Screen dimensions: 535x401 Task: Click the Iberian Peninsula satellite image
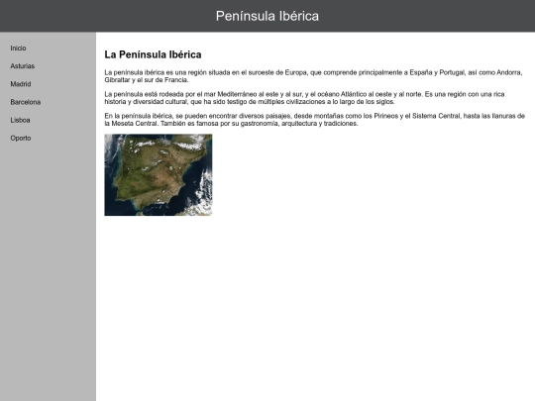click(159, 175)
